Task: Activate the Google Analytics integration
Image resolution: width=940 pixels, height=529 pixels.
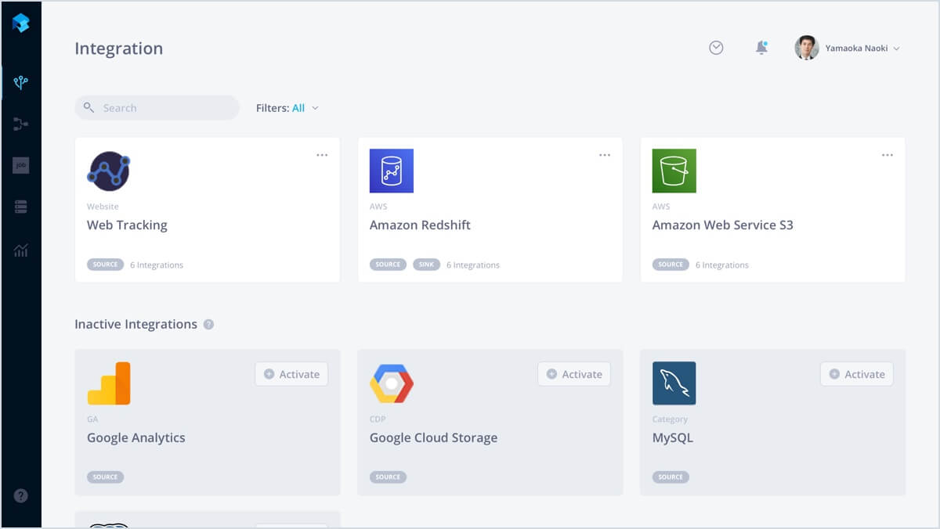Action: click(291, 374)
